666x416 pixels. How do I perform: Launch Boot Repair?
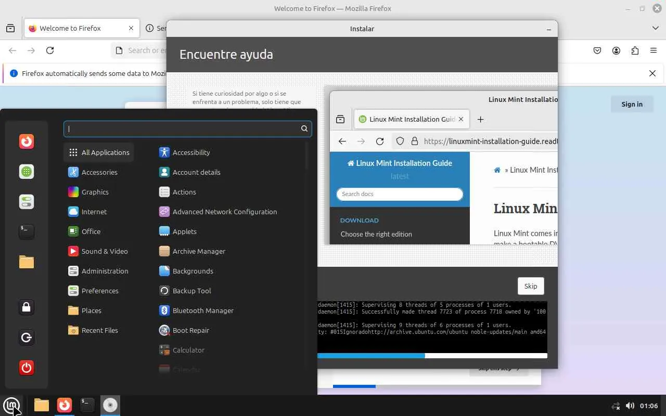229,330
